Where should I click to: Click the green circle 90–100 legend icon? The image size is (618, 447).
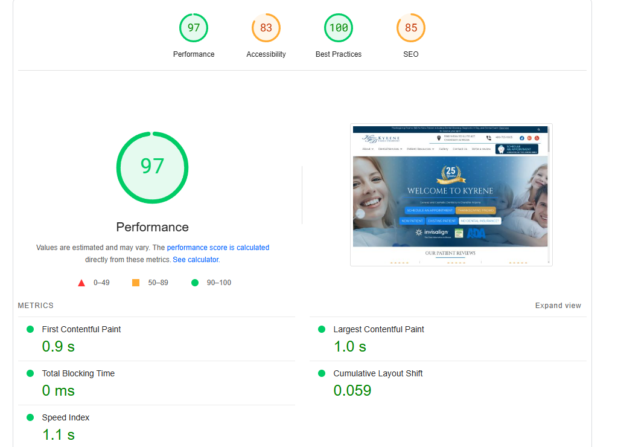[195, 283]
